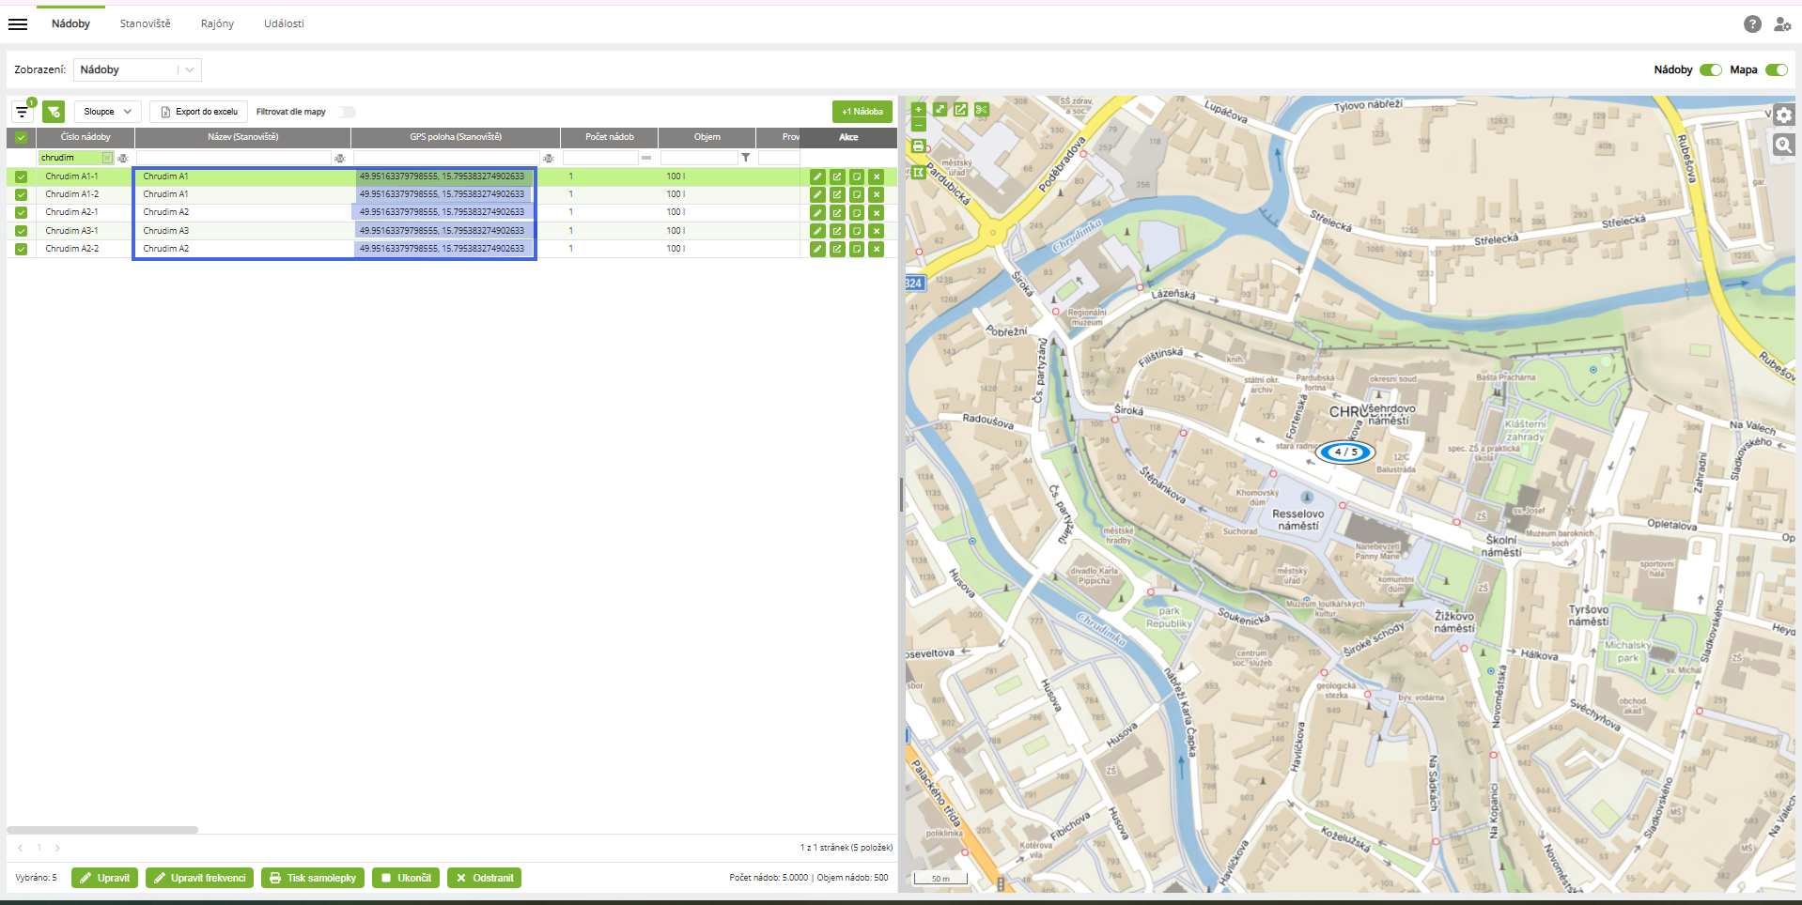Open the hamburger main menu
This screenshot has width=1802, height=905.
click(18, 24)
